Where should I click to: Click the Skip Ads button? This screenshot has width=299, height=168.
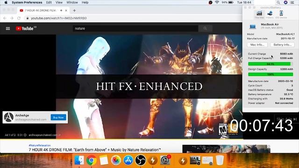point(286,119)
